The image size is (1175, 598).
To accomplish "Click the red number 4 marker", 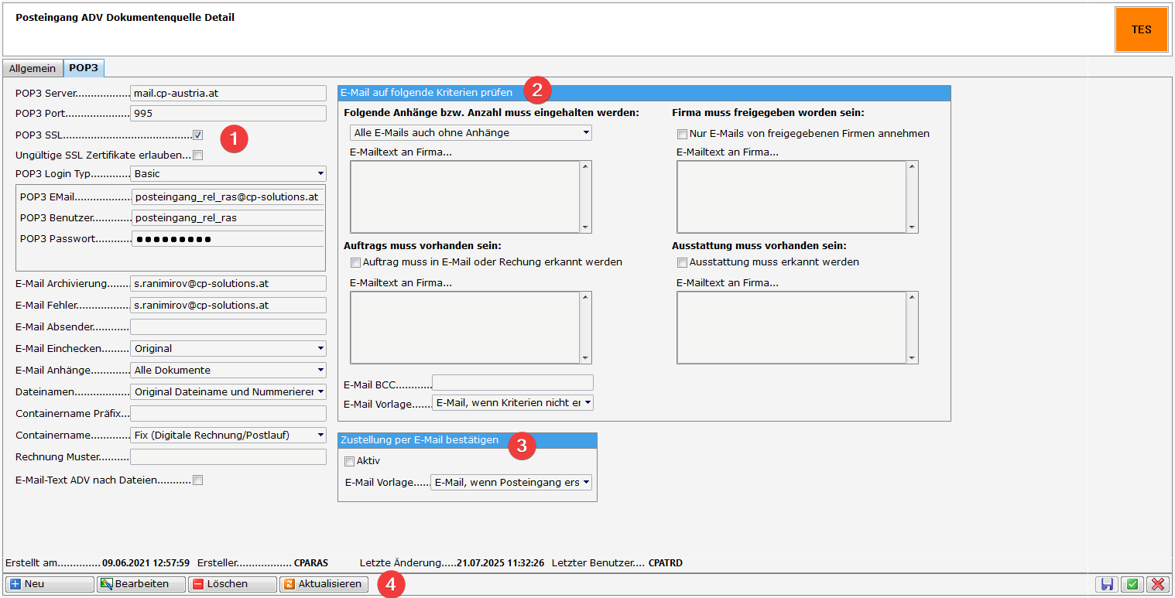I will click(x=391, y=584).
